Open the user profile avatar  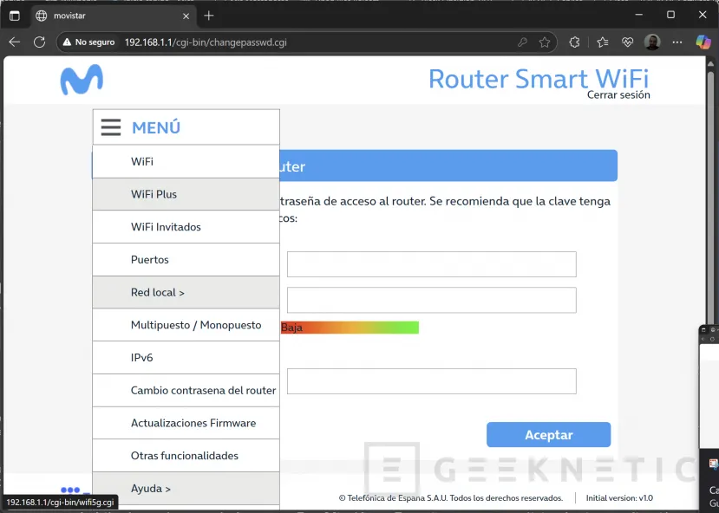coord(652,42)
